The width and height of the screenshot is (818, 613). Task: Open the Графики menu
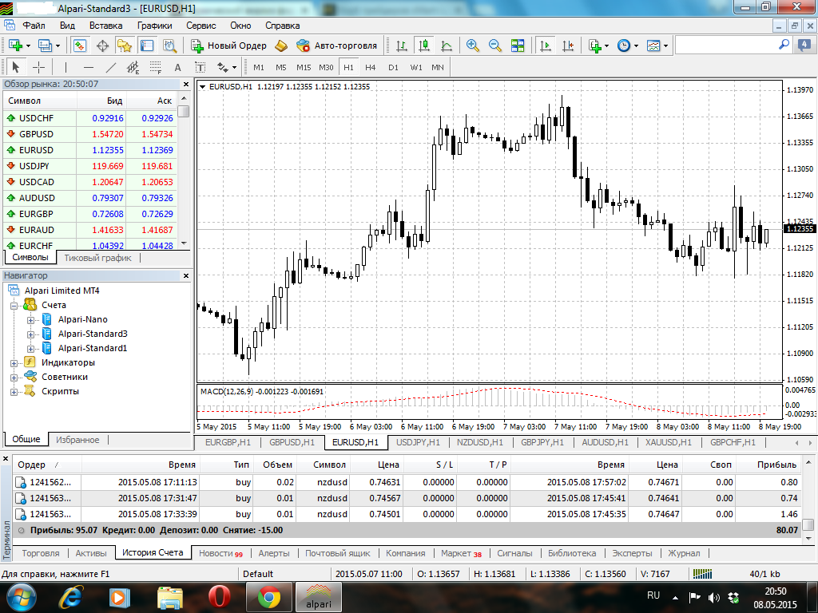(x=155, y=26)
